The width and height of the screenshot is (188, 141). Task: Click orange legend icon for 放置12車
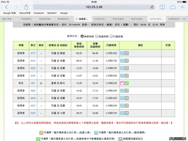[x=41, y=133]
